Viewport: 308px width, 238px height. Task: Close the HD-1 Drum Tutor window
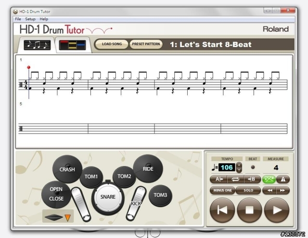tap(288, 11)
